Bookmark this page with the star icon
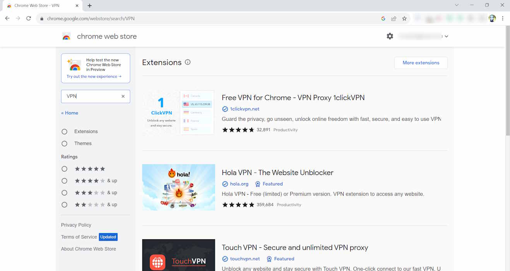The height and width of the screenshot is (271, 510). [404, 19]
